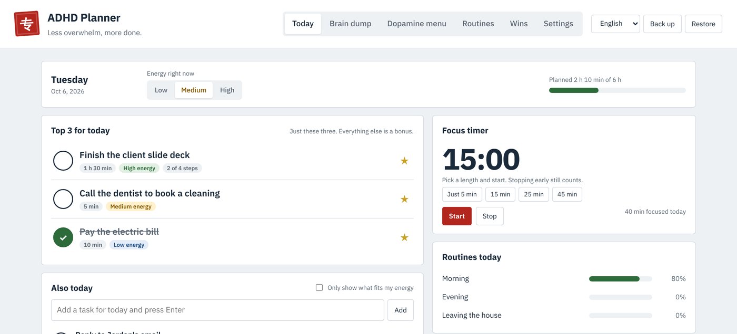737x334 pixels.
Task: Select the 45 min timer length
Action: (x=567, y=194)
